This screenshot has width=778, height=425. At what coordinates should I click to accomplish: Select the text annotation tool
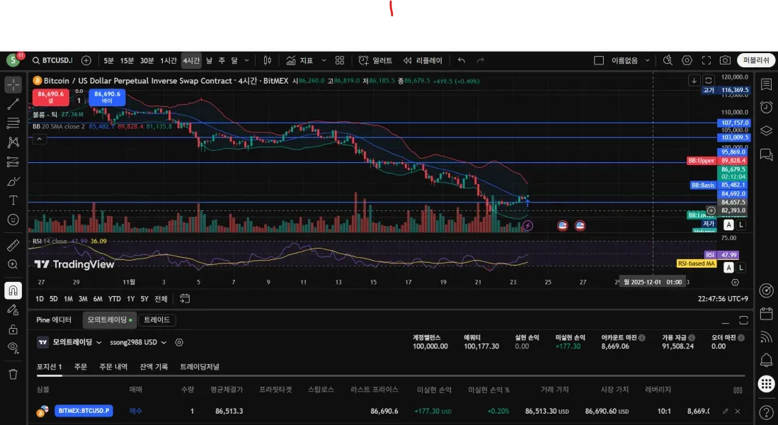tap(13, 200)
